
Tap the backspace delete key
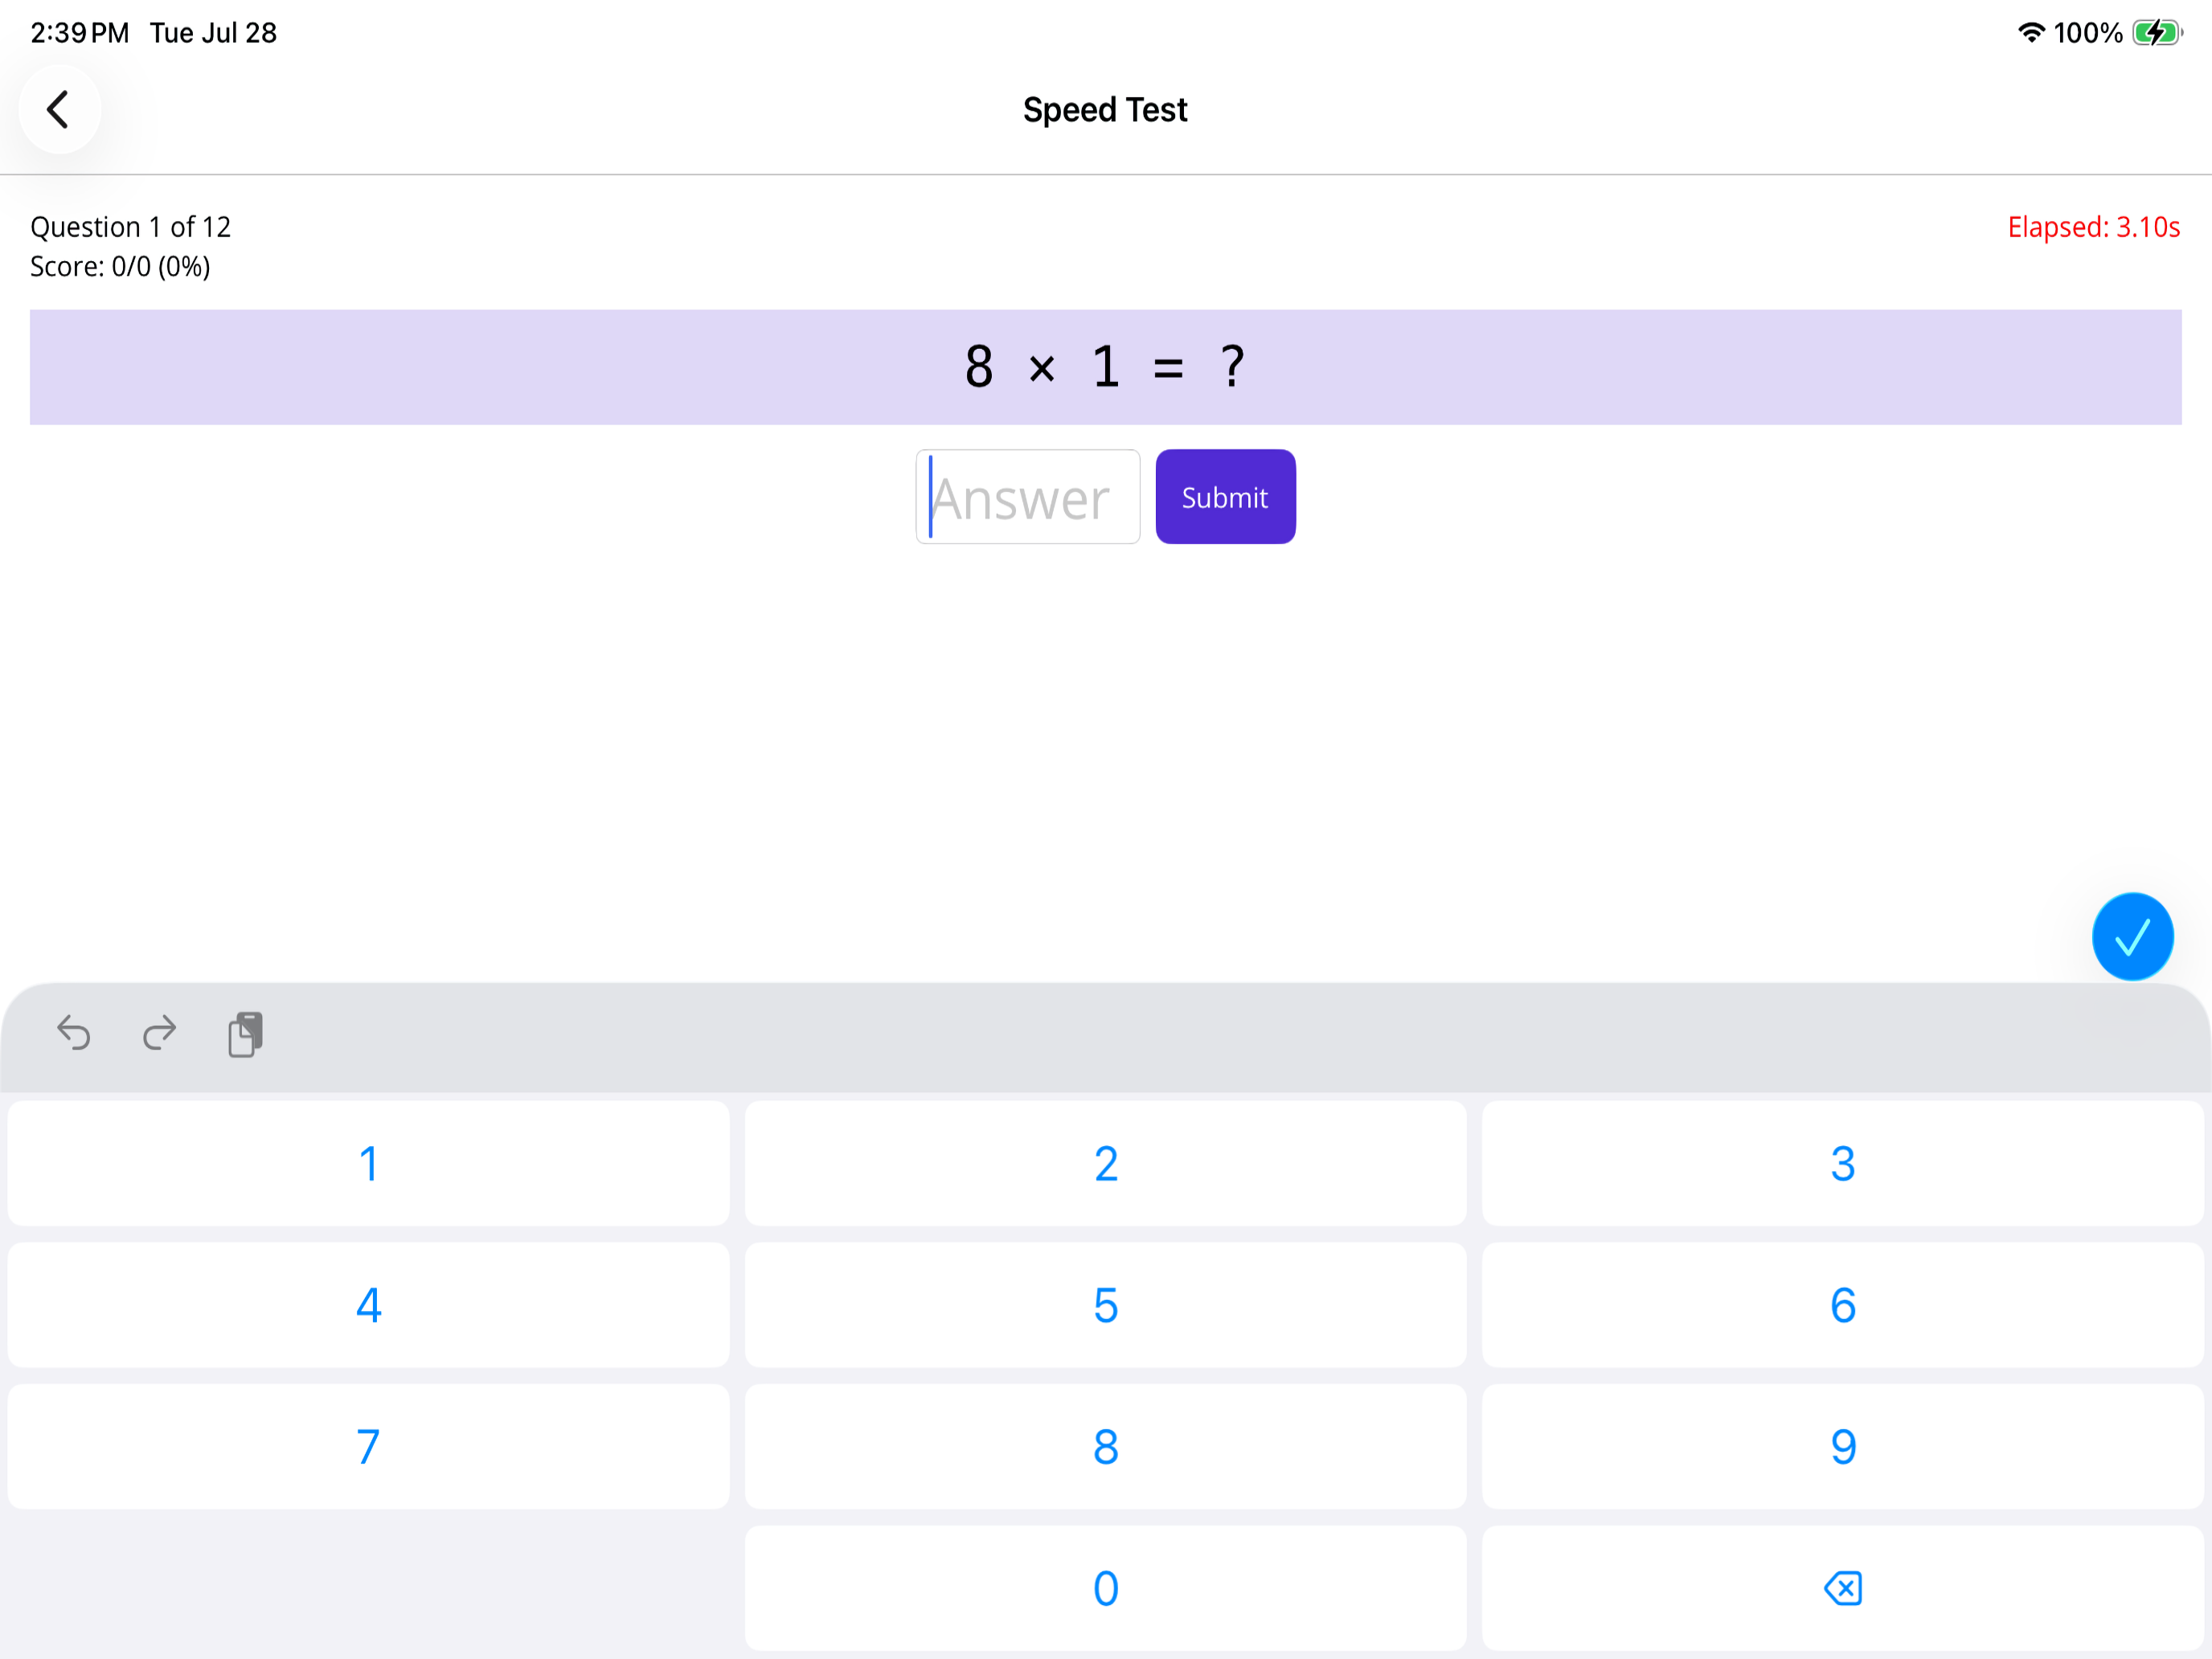tap(1842, 1587)
